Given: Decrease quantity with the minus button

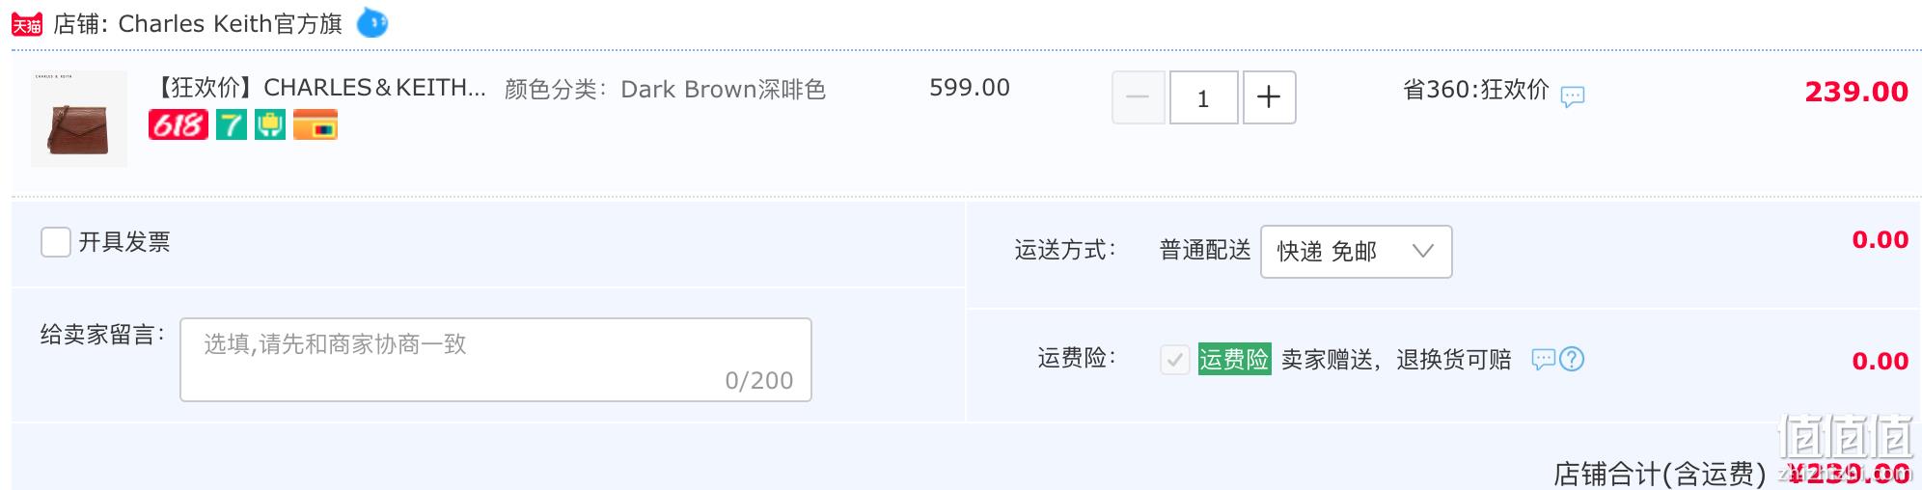Looking at the screenshot, I should [1139, 97].
